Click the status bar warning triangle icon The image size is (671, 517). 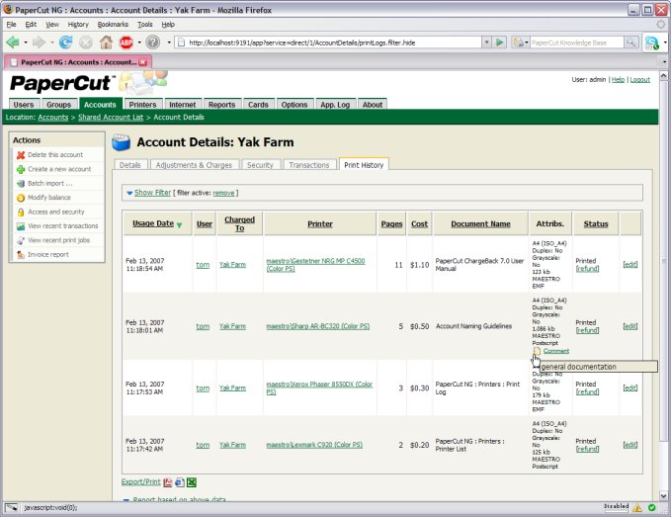click(x=637, y=507)
